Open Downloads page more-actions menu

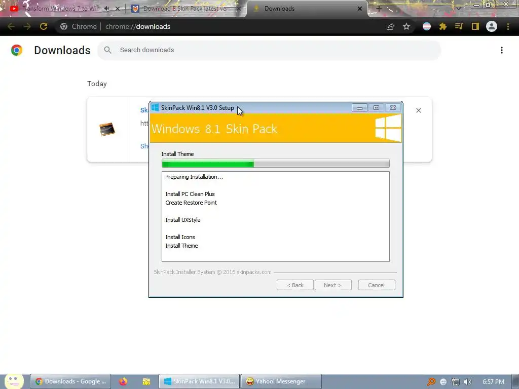pos(502,50)
